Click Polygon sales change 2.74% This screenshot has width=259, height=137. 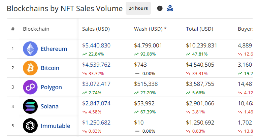pyautogui.click(x=92, y=93)
